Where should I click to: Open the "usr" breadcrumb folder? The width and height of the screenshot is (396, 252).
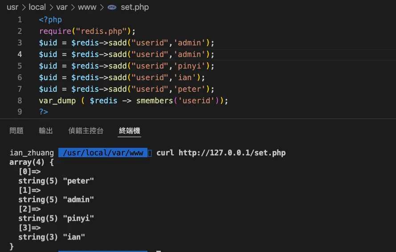[x=12, y=7]
